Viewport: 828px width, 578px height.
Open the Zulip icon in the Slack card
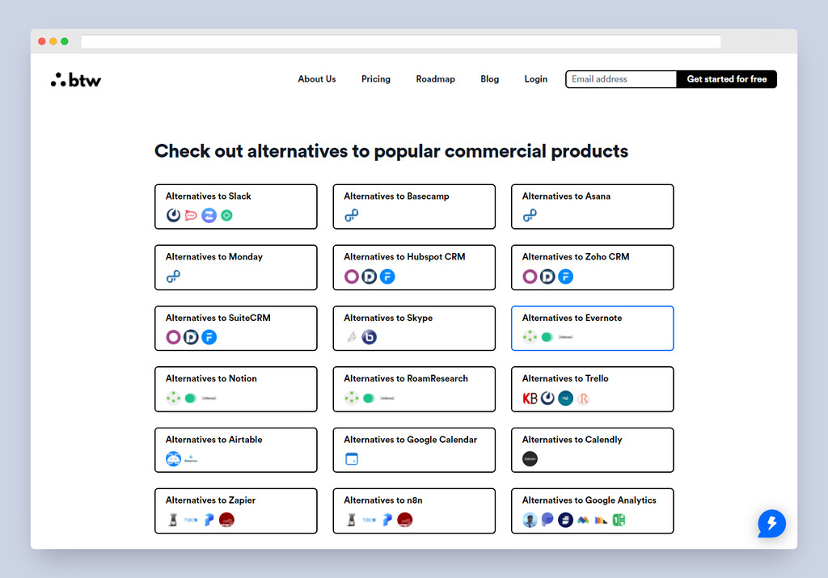[x=209, y=215]
